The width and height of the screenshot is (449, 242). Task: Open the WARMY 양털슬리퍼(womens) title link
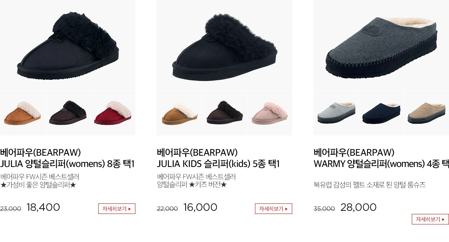coord(381,164)
